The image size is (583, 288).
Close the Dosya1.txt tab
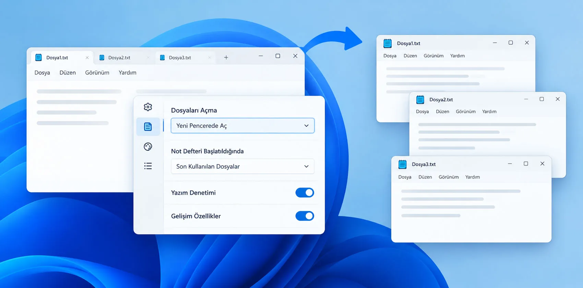pyautogui.click(x=87, y=57)
